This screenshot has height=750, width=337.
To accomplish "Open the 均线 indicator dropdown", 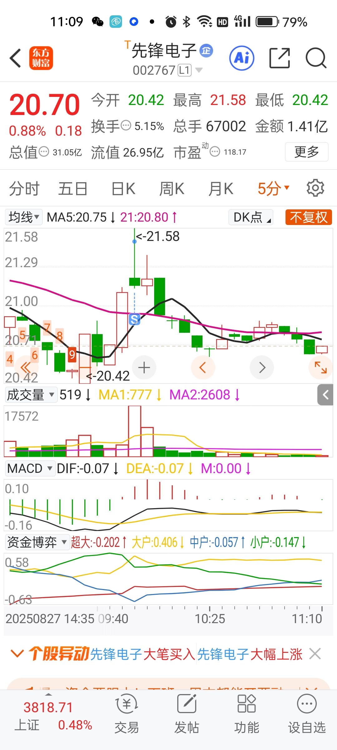I will click(24, 217).
